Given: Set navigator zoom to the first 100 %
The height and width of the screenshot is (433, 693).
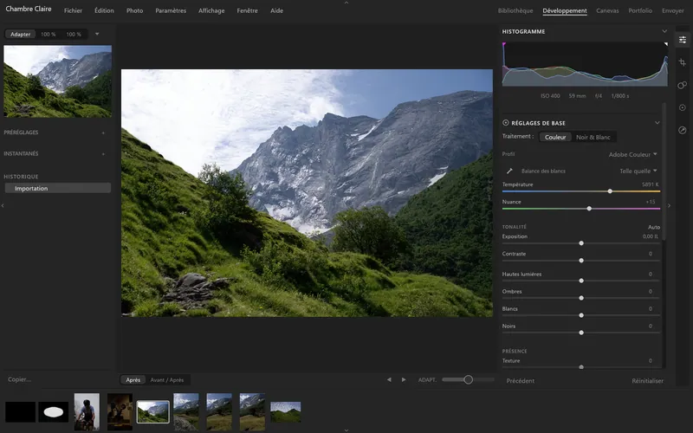Looking at the screenshot, I should (x=49, y=34).
